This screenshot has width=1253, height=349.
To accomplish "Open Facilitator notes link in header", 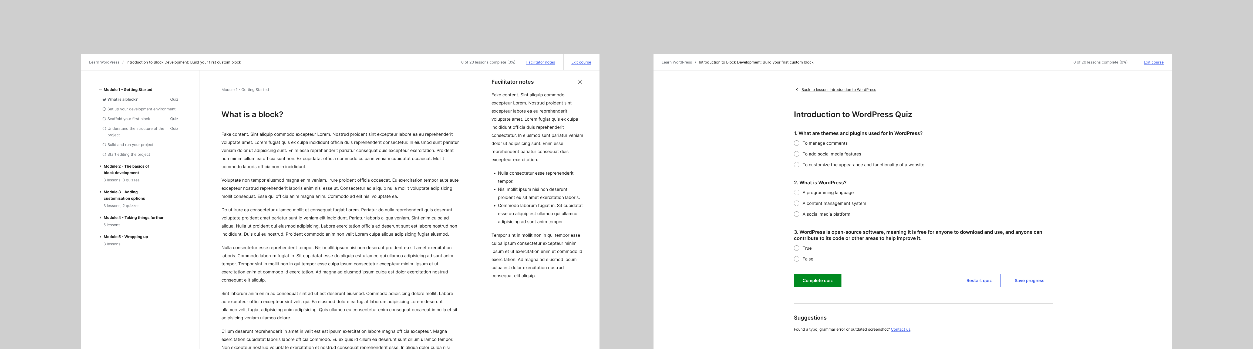I will [540, 62].
